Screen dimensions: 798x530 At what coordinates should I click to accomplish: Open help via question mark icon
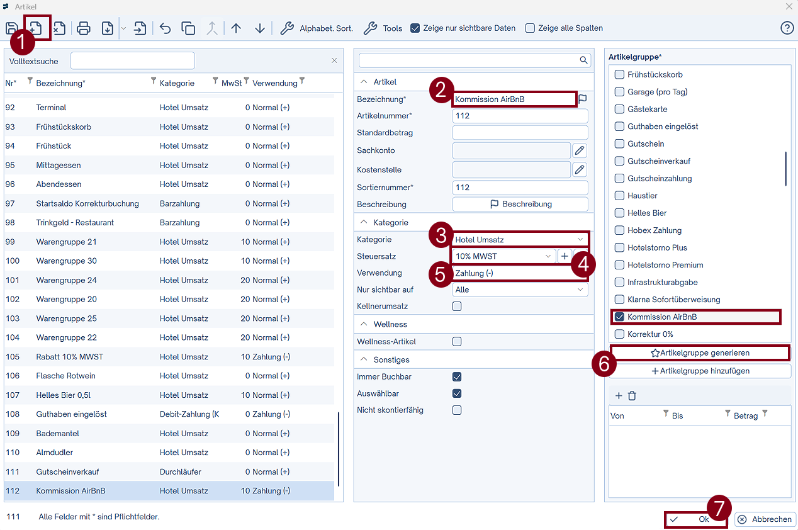click(787, 28)
